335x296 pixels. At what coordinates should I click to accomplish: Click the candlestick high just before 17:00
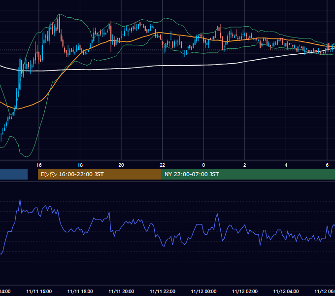[60, 15]
